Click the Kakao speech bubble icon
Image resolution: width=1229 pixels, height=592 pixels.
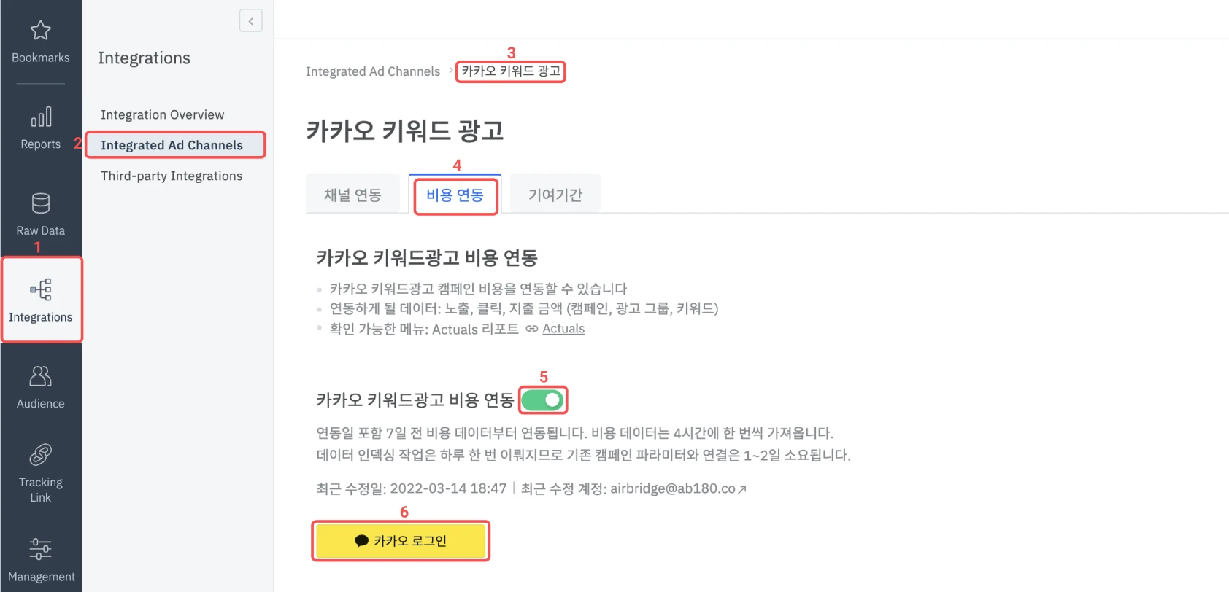(x=361, y=541)
